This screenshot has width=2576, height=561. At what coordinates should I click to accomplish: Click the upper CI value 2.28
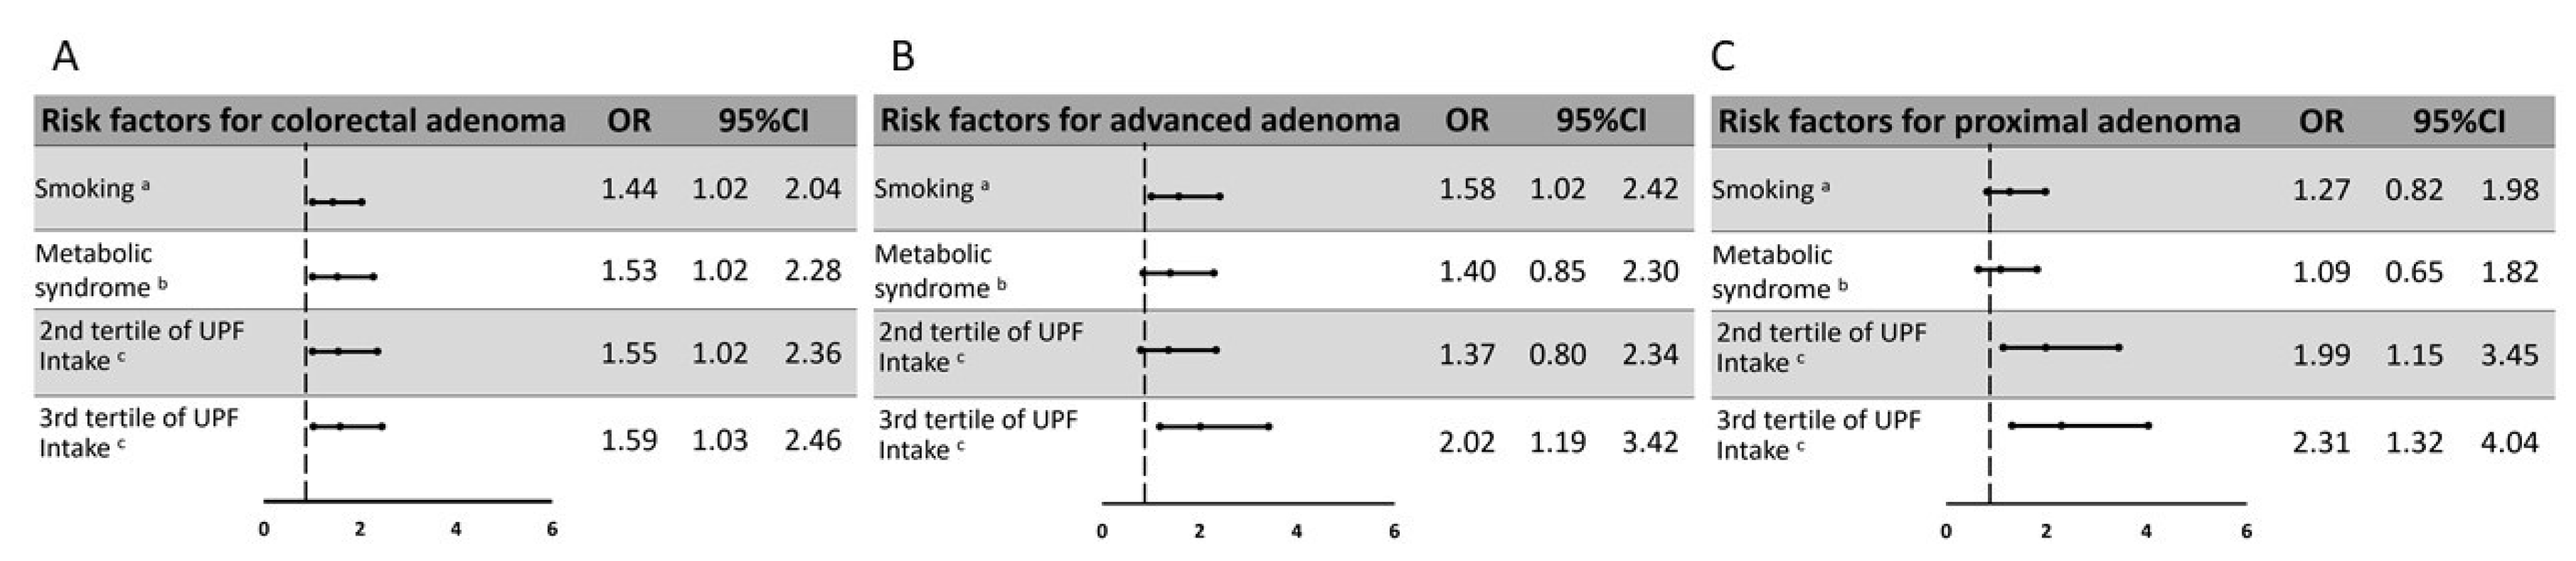[812, 271]
